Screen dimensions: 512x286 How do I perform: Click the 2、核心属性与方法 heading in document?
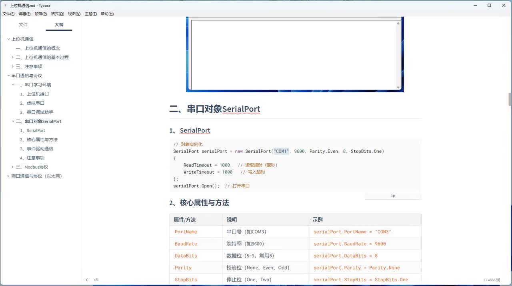pos(199,203)
